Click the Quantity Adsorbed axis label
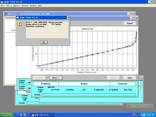 pyautogui.click(x=33, y=53)
